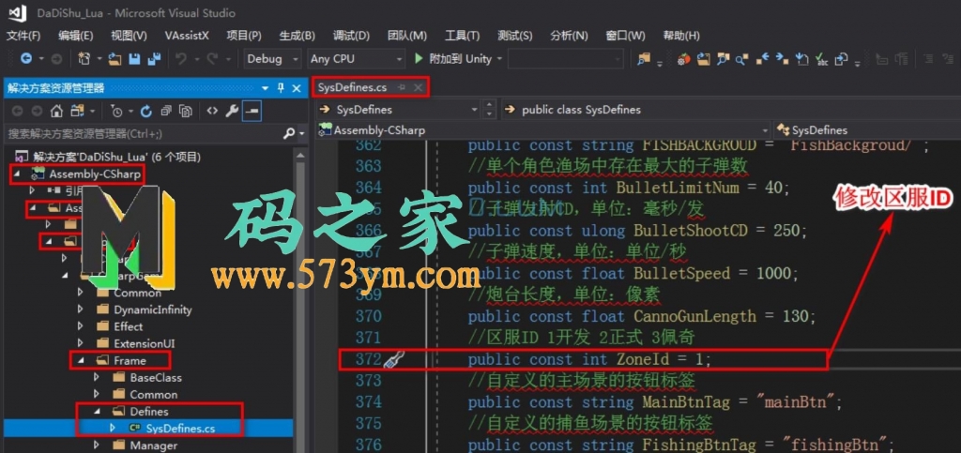Click the Solution Explorer search field
This screenshot has width=961, height=453.
[143, 133]
